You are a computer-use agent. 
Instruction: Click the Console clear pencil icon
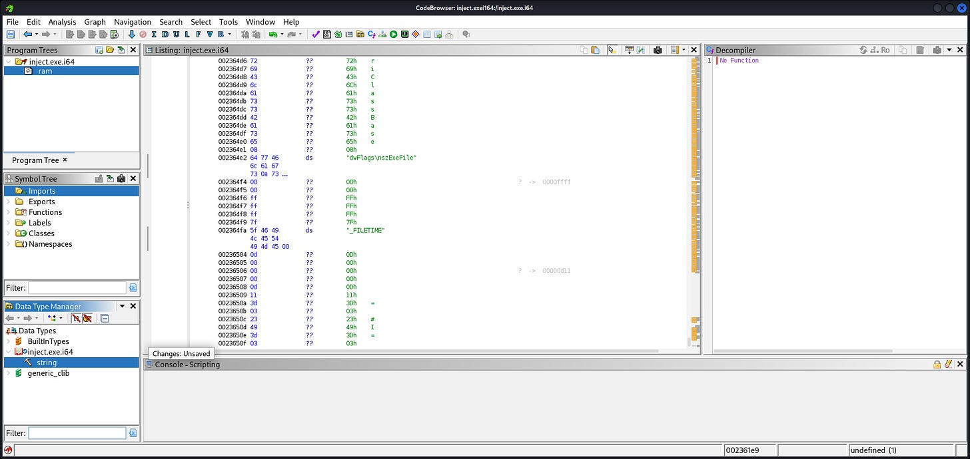point(948,364)
